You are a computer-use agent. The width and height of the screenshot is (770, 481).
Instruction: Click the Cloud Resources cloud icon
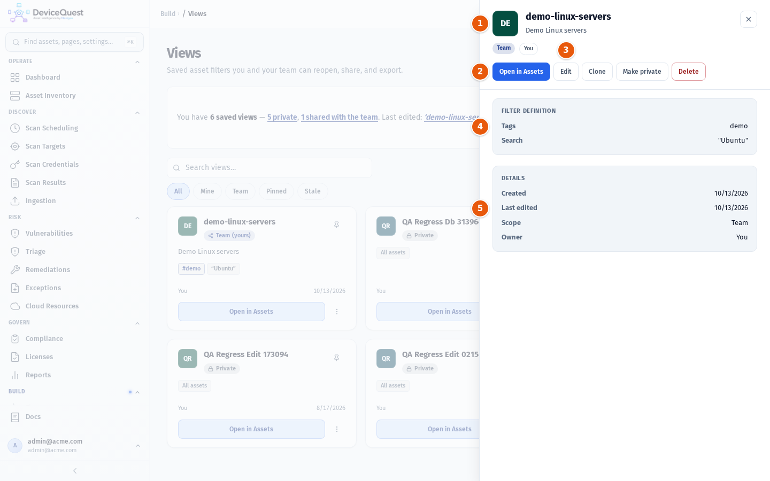pyautogui.click(x=15, y=306)
